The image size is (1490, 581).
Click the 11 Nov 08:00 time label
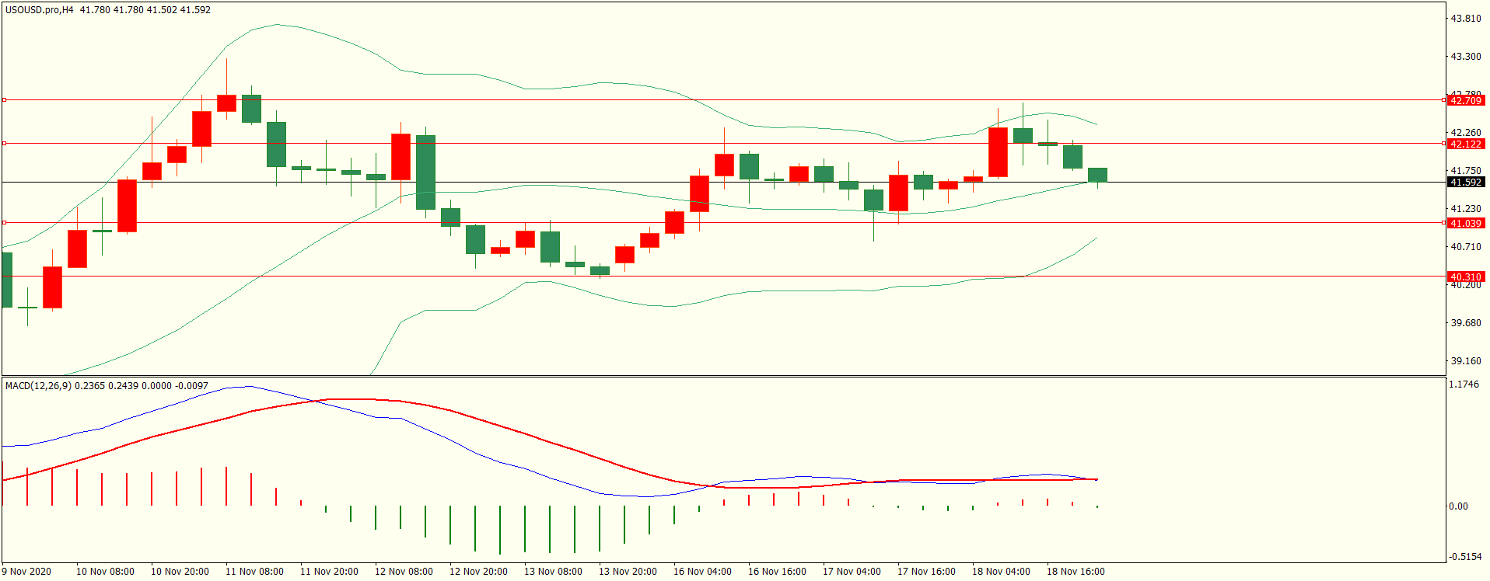point(254,572)
